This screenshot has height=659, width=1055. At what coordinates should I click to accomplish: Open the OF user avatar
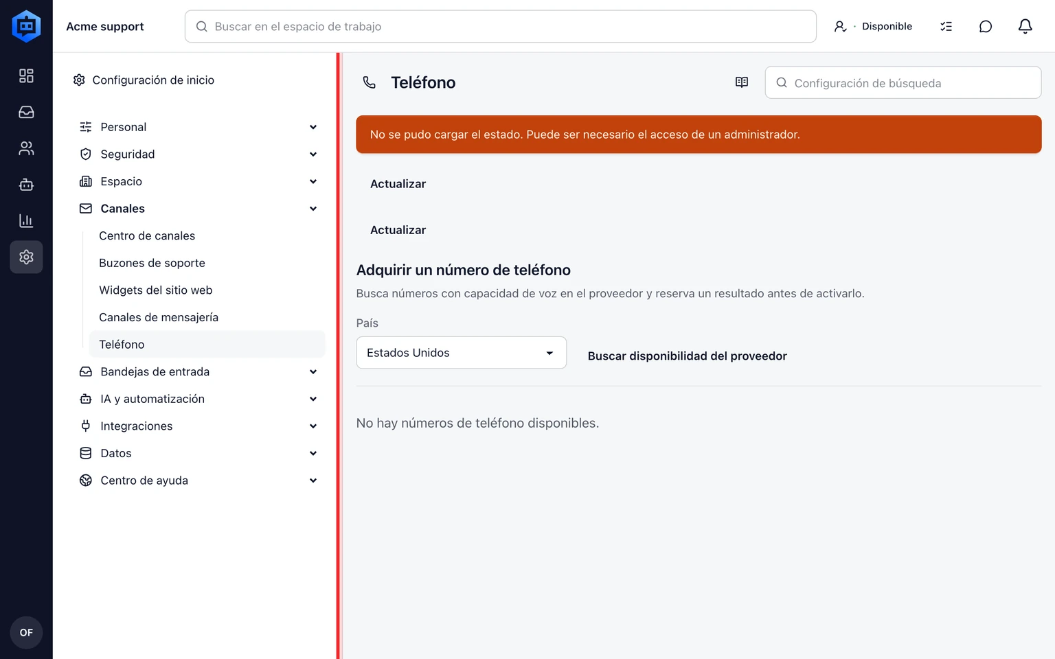[x=26, y=632]
